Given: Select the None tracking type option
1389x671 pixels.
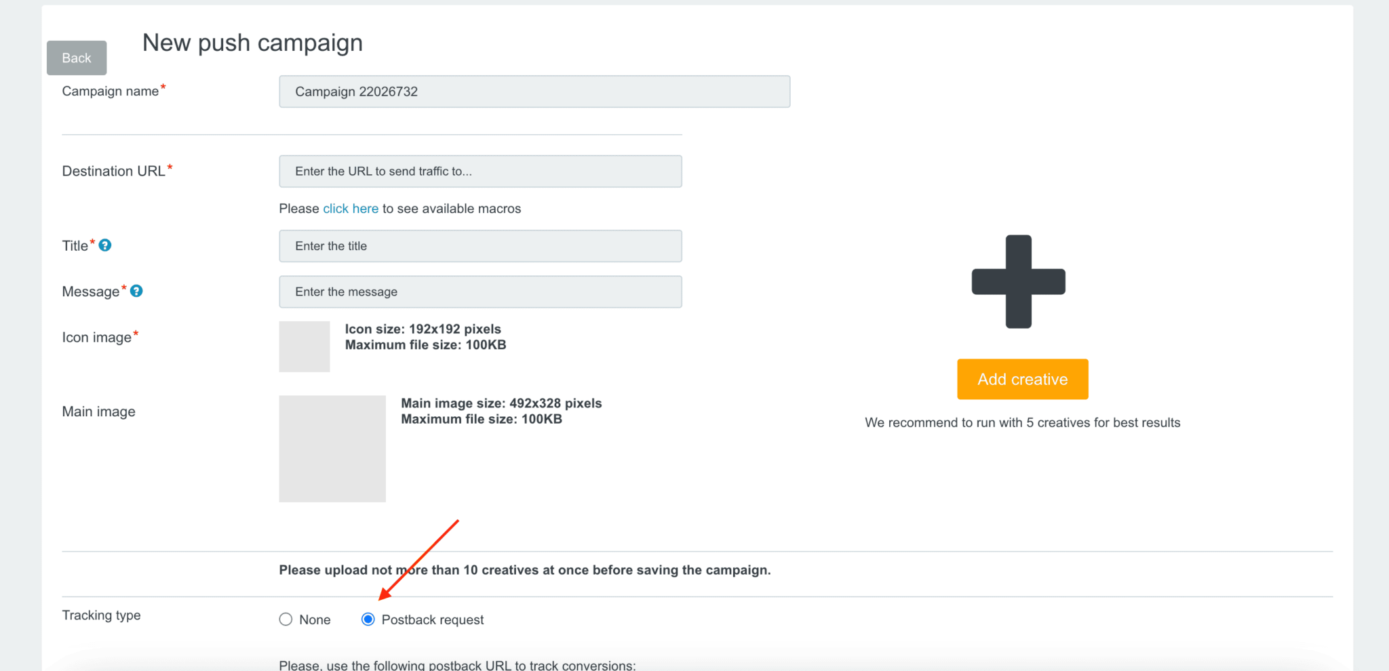Looking at the screenshot, I should coord(286,619).
